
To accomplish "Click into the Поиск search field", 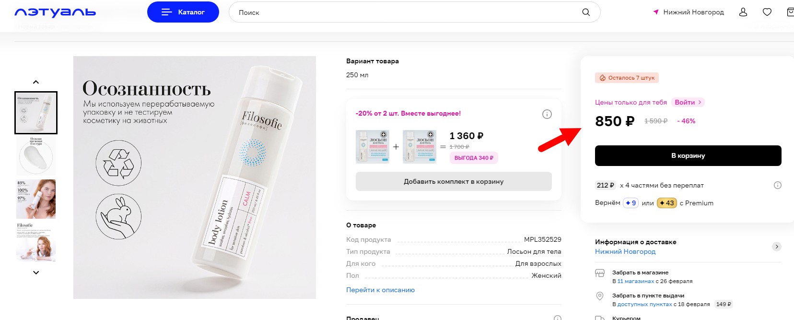I will coord(408,12).
